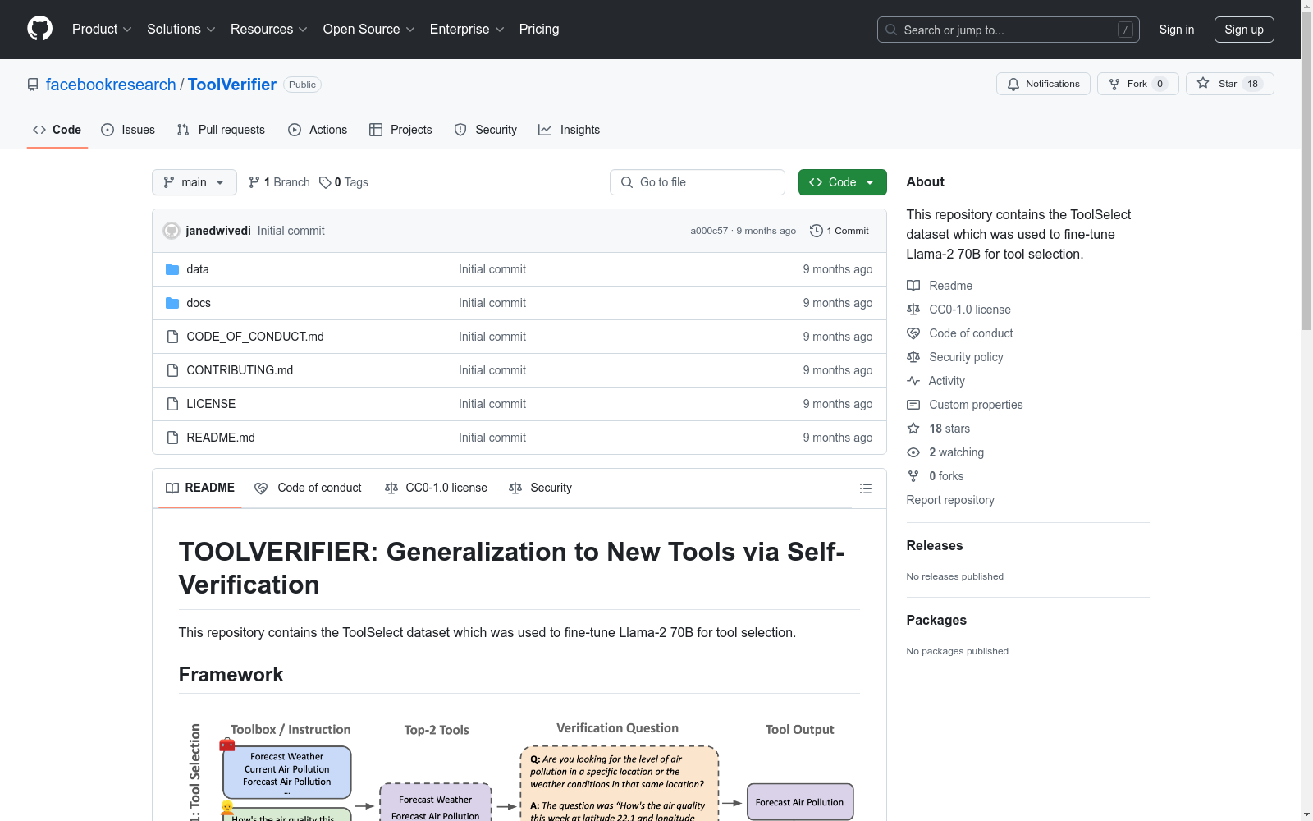Go to the Security repository tab
This screenshot has width=1313, height=821.
[x=486, y=130]
